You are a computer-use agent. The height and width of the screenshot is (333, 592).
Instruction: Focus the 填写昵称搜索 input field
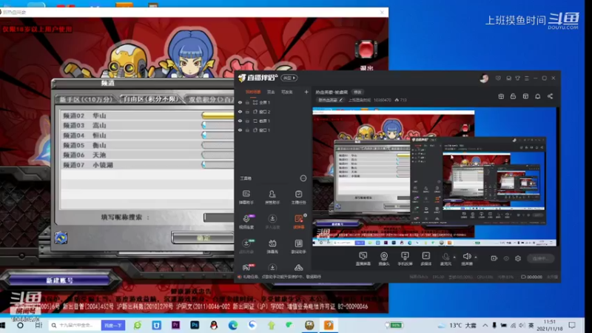point(219,218)
